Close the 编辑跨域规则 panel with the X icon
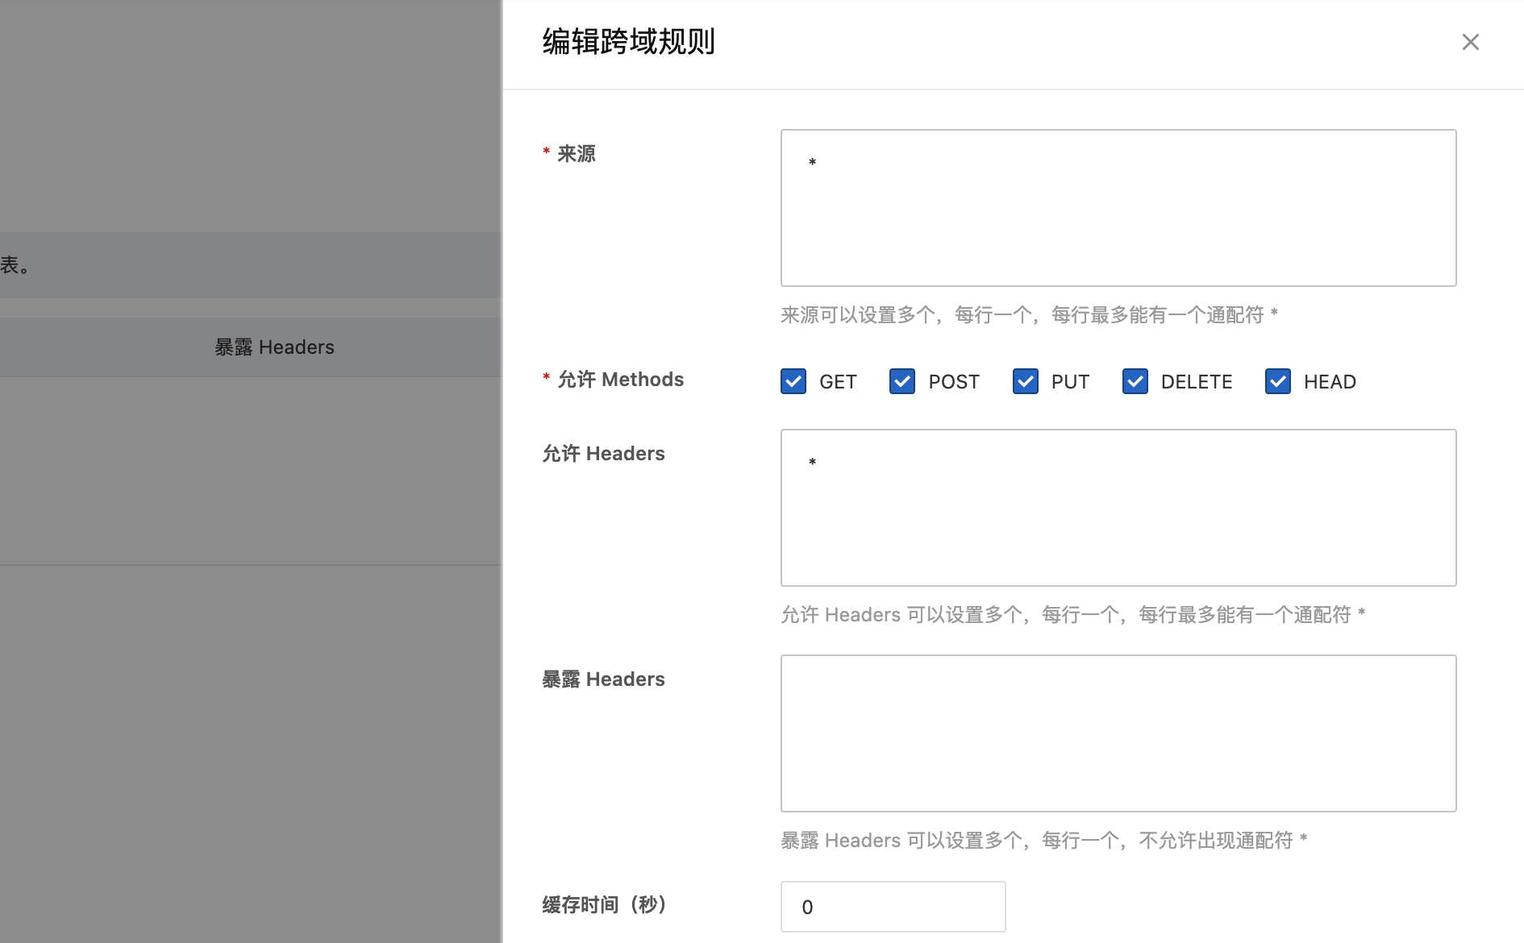The image size is (1524, 943). point(1470,42)
